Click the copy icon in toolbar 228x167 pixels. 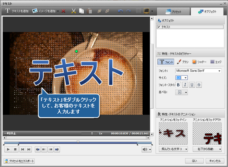click(81, 11)
